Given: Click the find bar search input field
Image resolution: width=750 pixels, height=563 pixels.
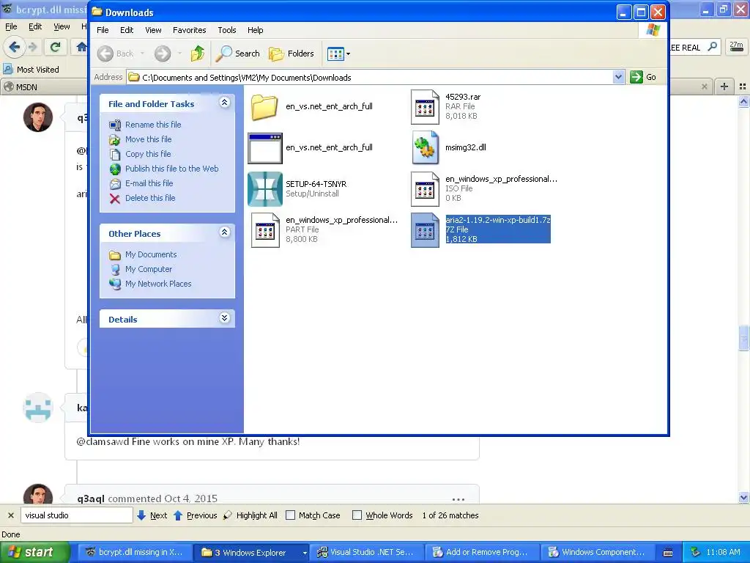Looking at the screenshot, I should 76,515.
